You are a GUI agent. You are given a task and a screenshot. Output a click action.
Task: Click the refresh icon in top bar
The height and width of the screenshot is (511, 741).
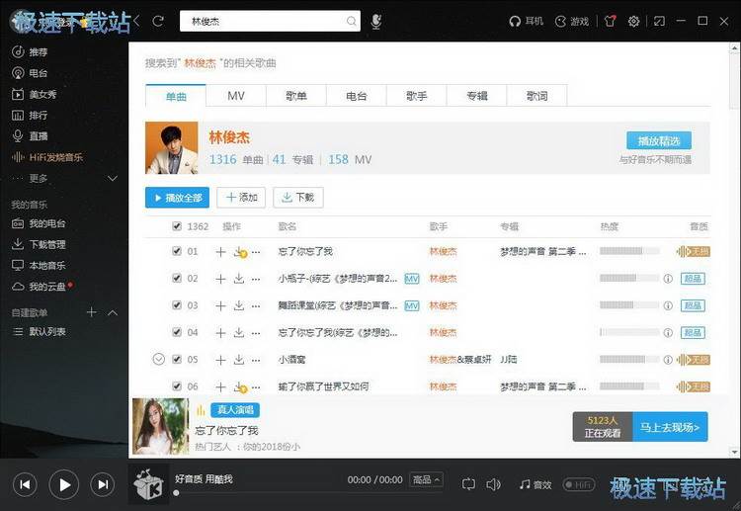point(158,21)
